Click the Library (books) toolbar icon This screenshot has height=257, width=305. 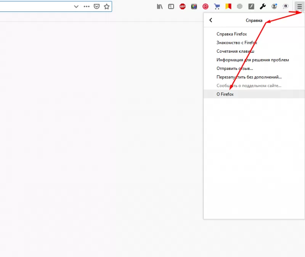(159, 6)
